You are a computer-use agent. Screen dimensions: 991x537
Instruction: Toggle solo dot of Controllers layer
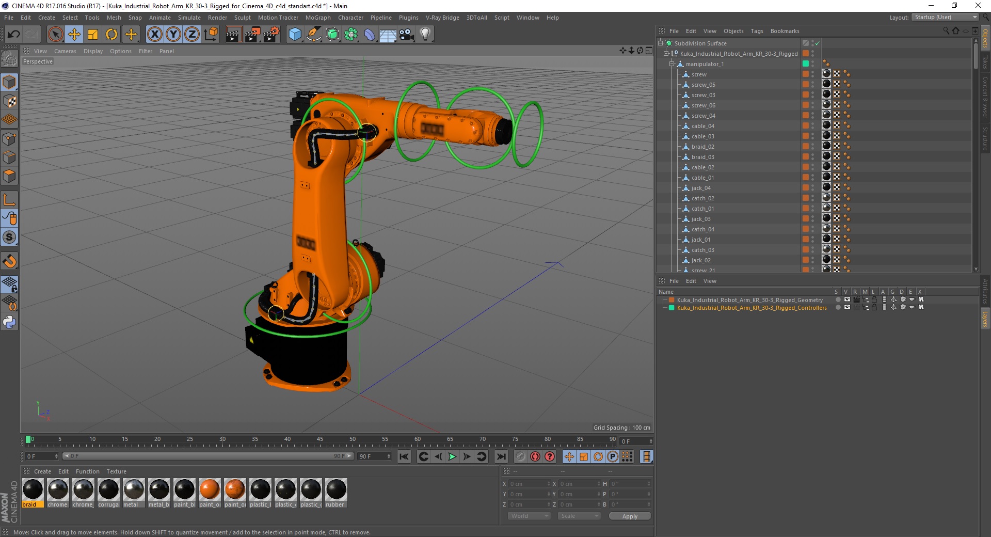[x=838, y=307]
